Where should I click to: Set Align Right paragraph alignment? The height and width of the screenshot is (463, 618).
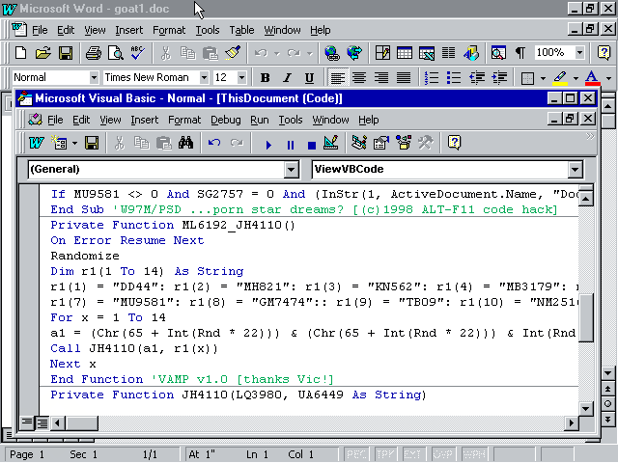(381, 77)
